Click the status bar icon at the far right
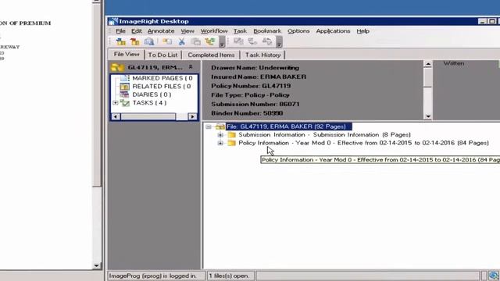Viewport: 500px width, 281px height. click(494, 276)
